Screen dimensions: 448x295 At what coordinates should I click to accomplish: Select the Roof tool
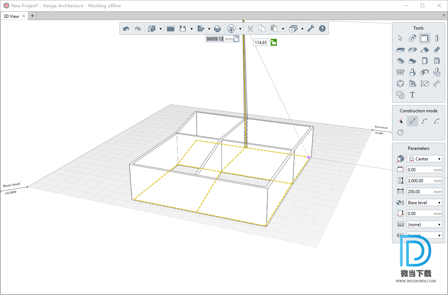coord(424,50)
